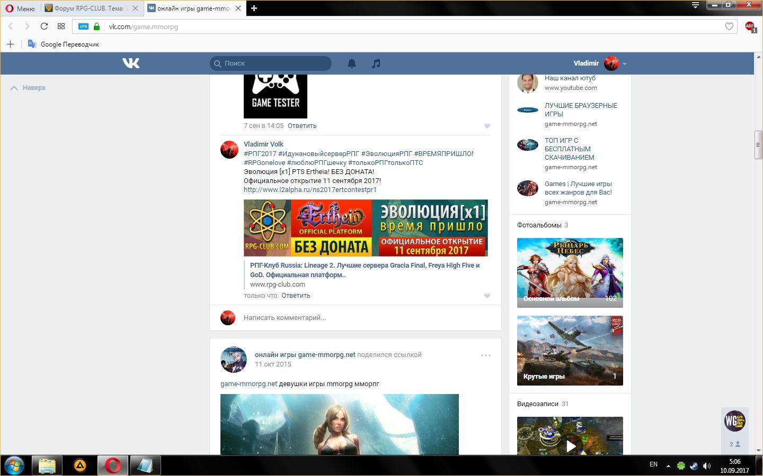The width and height of the screenshot is (763, 476).
Task: Open Games Лучшие игры всех жанров link
Action: [578, 188]
